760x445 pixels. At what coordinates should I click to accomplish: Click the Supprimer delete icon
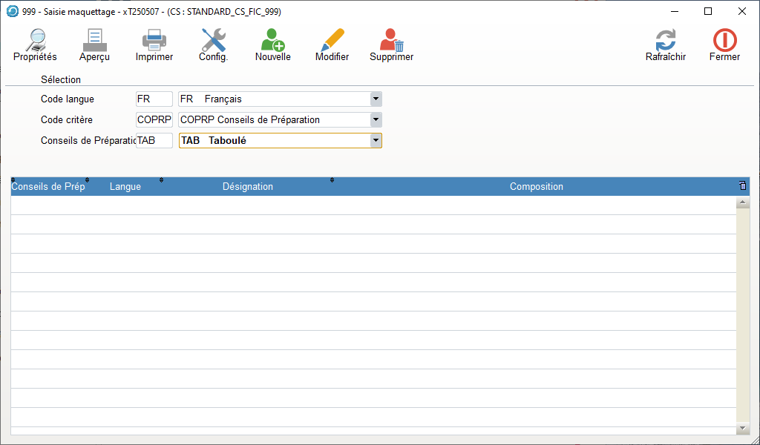point(391,41)
